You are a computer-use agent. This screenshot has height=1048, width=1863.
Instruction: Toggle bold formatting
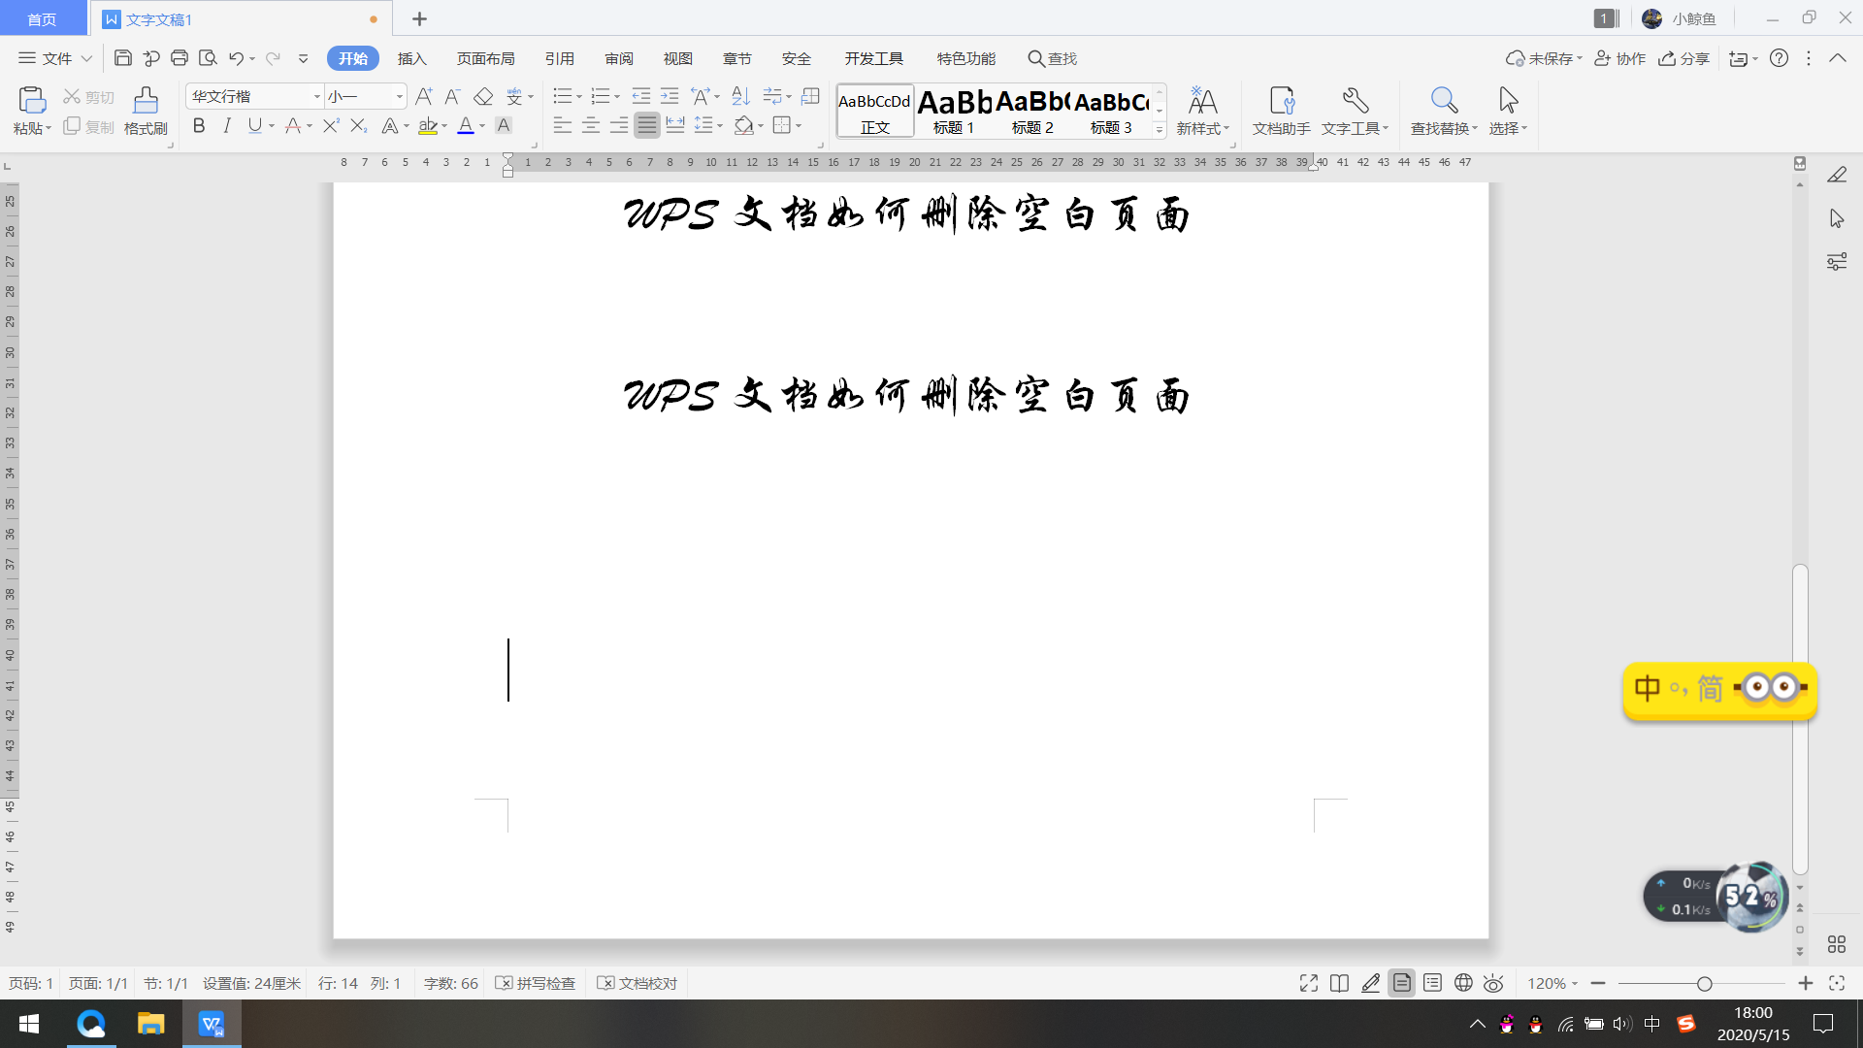coord(199,125)
